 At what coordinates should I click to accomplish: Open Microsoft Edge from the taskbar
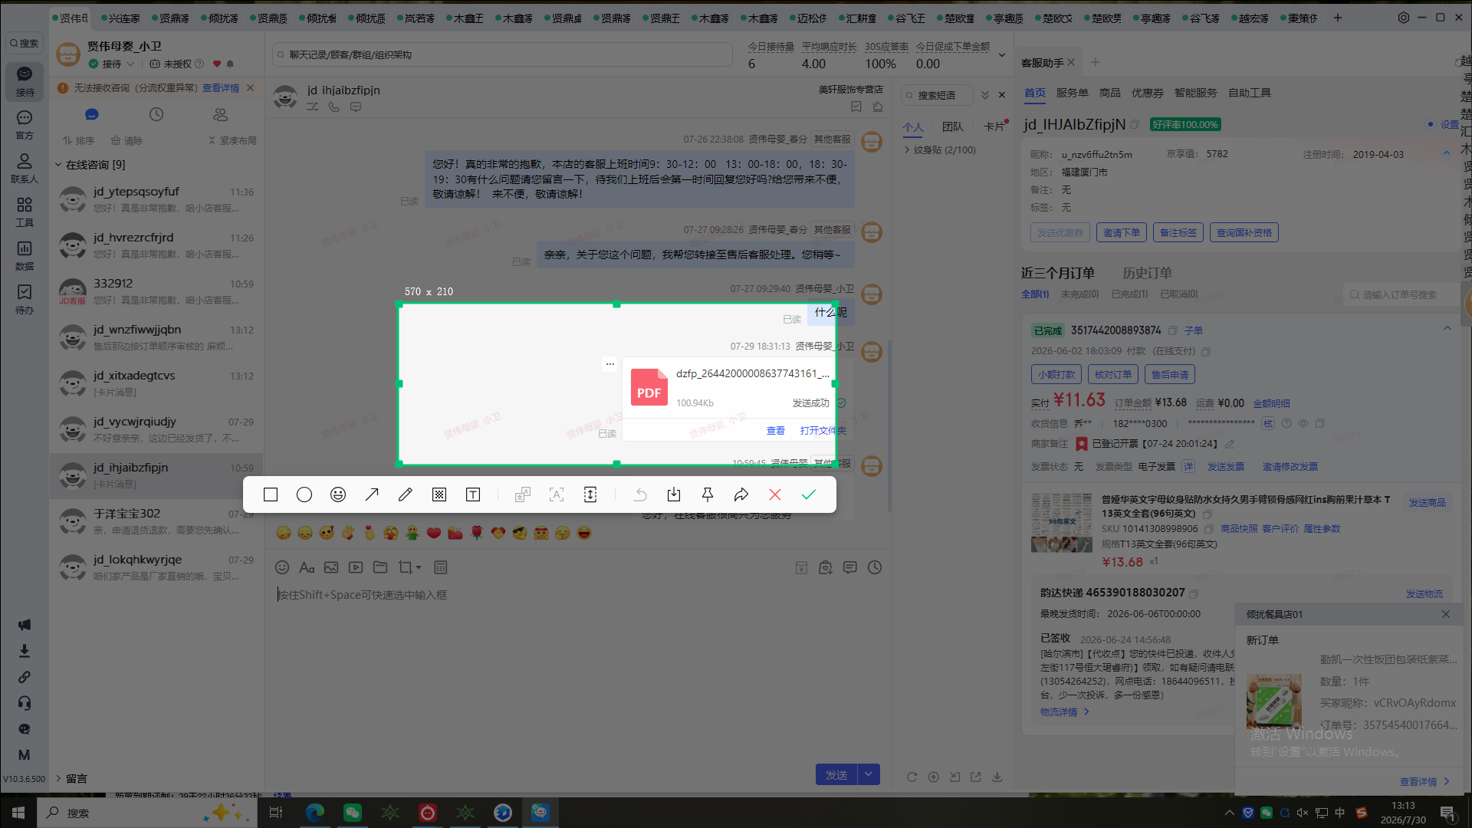coord(315,813)
